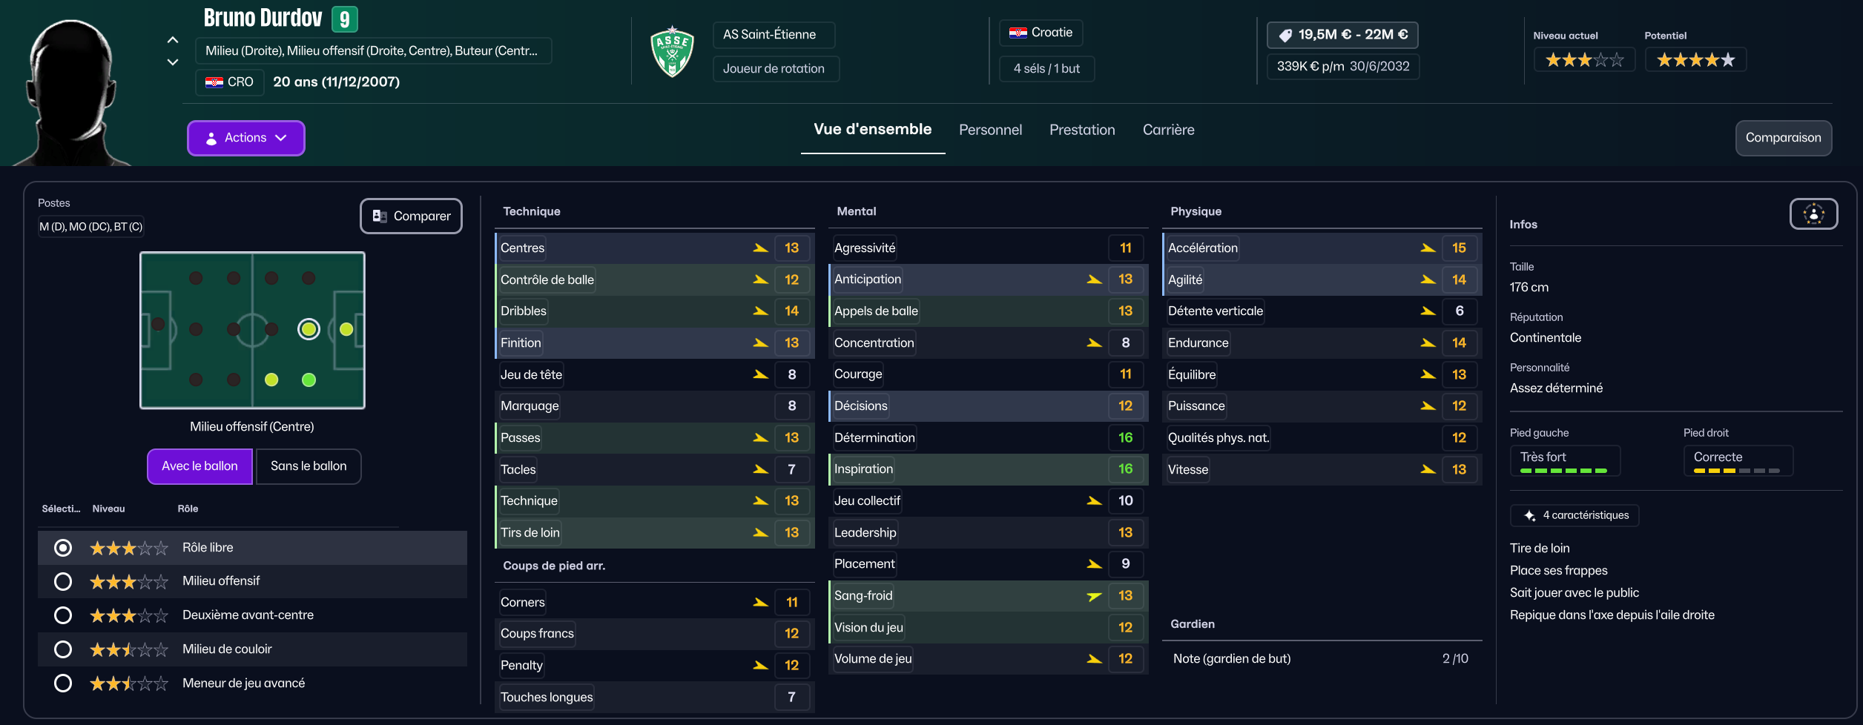Click the selected attacking midfielder dot on pitch
Screen dimensions: 1863x725
[x=309, y=328]
